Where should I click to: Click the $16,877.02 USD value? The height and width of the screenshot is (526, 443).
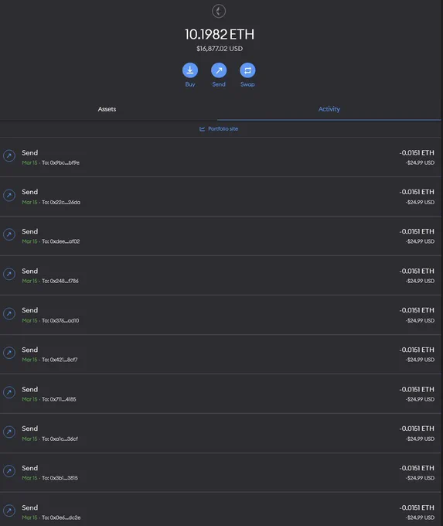point(220,49)
